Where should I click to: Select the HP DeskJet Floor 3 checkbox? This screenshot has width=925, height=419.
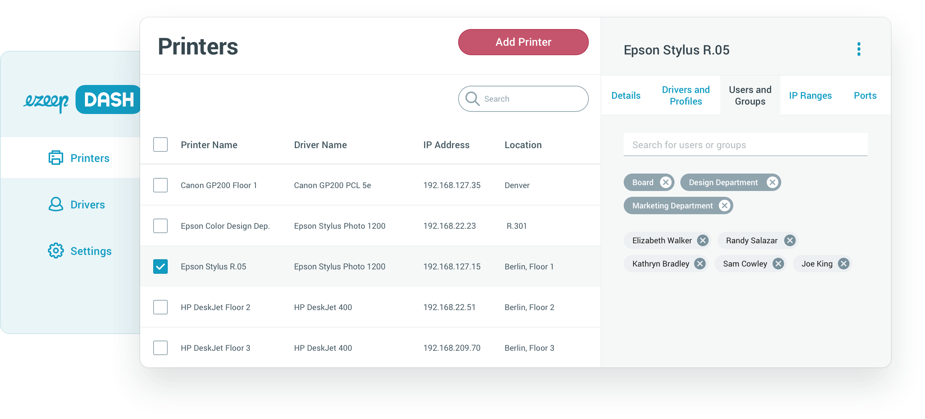[160, 348]
